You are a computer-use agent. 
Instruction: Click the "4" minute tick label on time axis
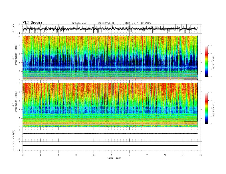[94, 155]
